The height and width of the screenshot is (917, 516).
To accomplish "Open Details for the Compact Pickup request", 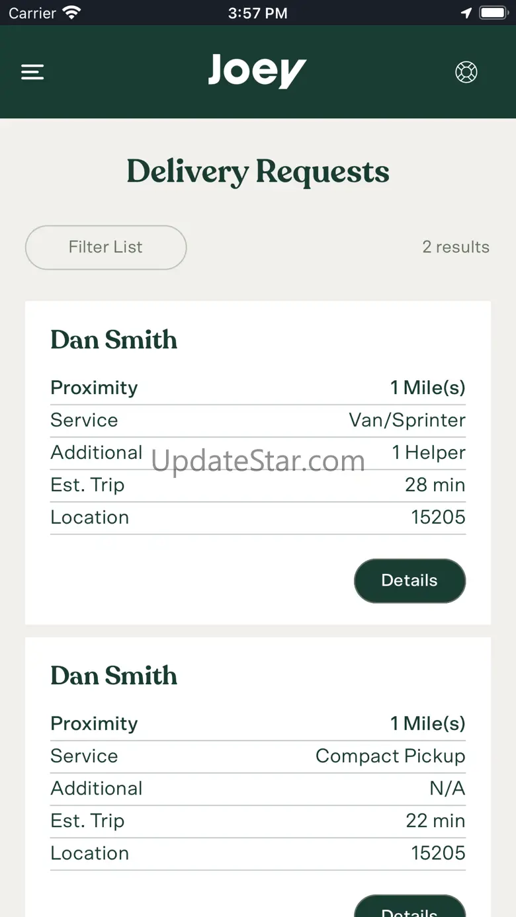I will [409, 906].
